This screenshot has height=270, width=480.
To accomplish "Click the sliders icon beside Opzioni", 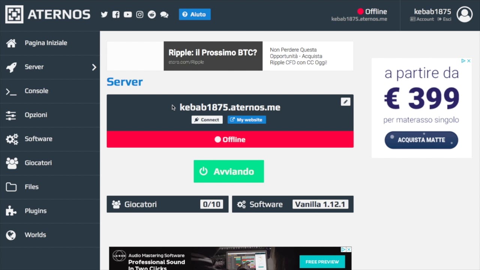I will (11, 115).
